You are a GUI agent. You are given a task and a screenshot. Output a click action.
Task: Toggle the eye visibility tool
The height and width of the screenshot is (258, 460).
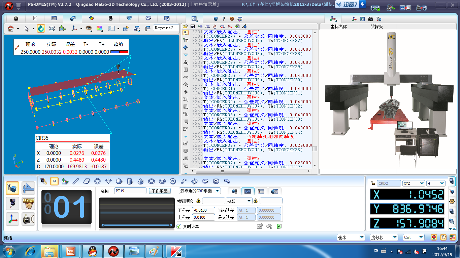(x=89, y=29)
